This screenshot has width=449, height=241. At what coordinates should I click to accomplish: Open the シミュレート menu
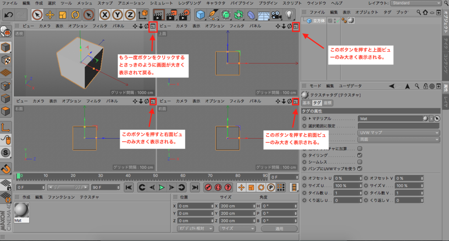161,3
